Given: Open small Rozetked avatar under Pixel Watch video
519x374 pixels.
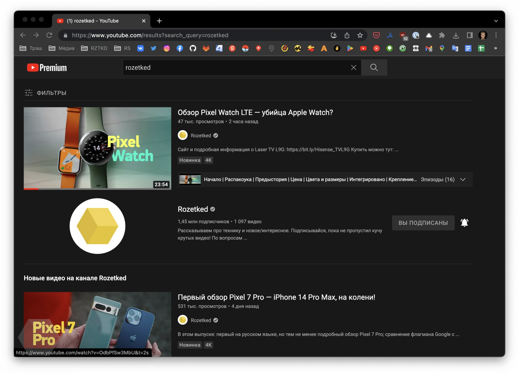Looking at the screenshot, I should [x=183, y=135].
